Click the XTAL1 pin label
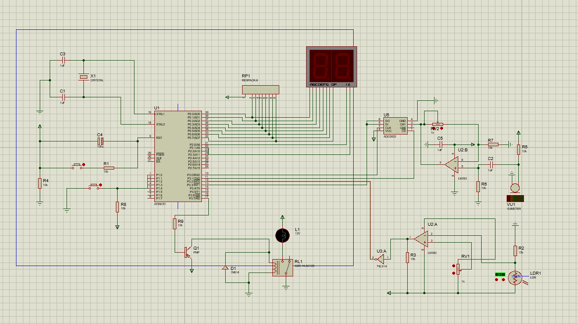The width and height of the screenshot is (578, 324). [x=161, y=114]
